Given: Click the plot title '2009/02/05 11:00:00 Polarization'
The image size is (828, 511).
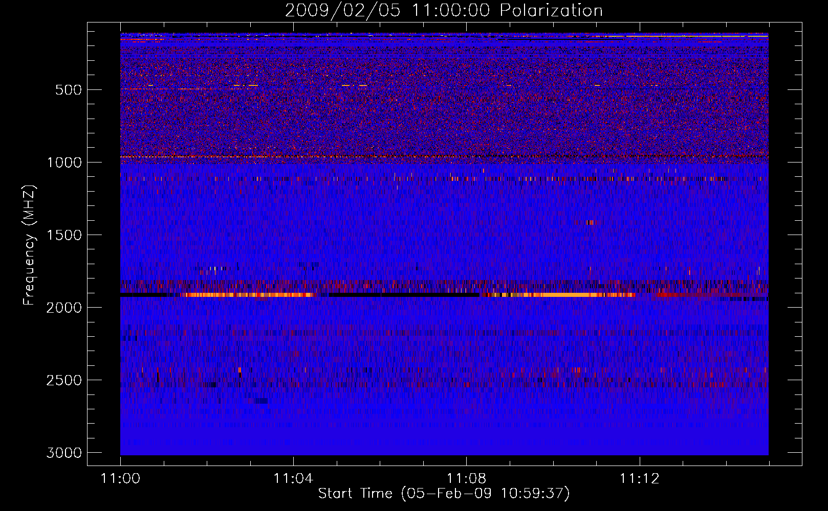Looking at the screenshot, I should pyautogui.click(x=444, y=10).
